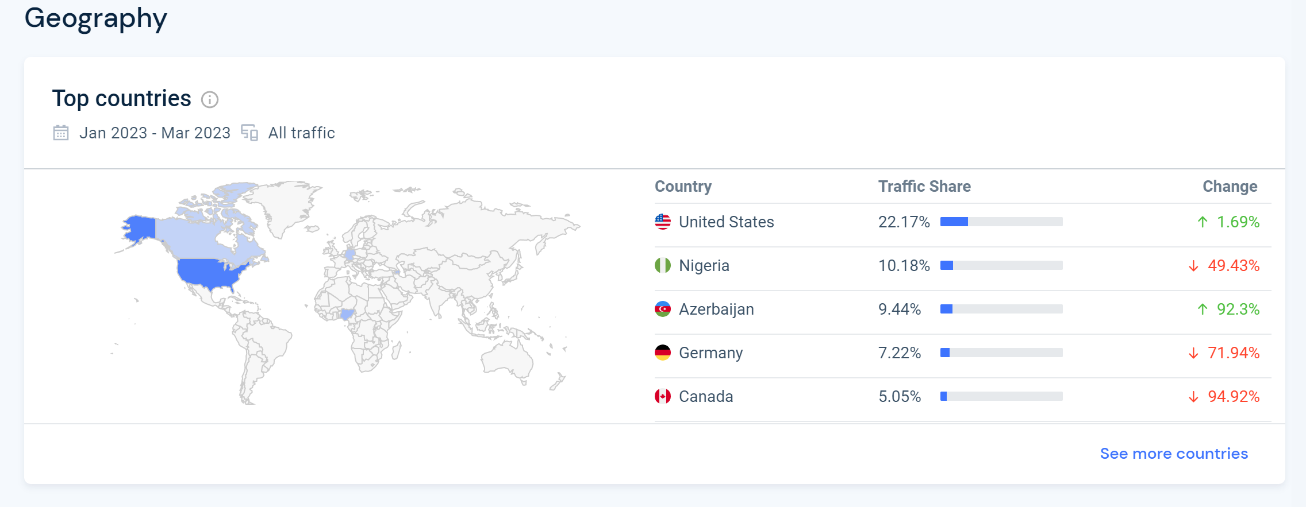Select the Azerbaijan country name
The image size is (1306, 507).
pyautogui.click(x=716, y=309)
